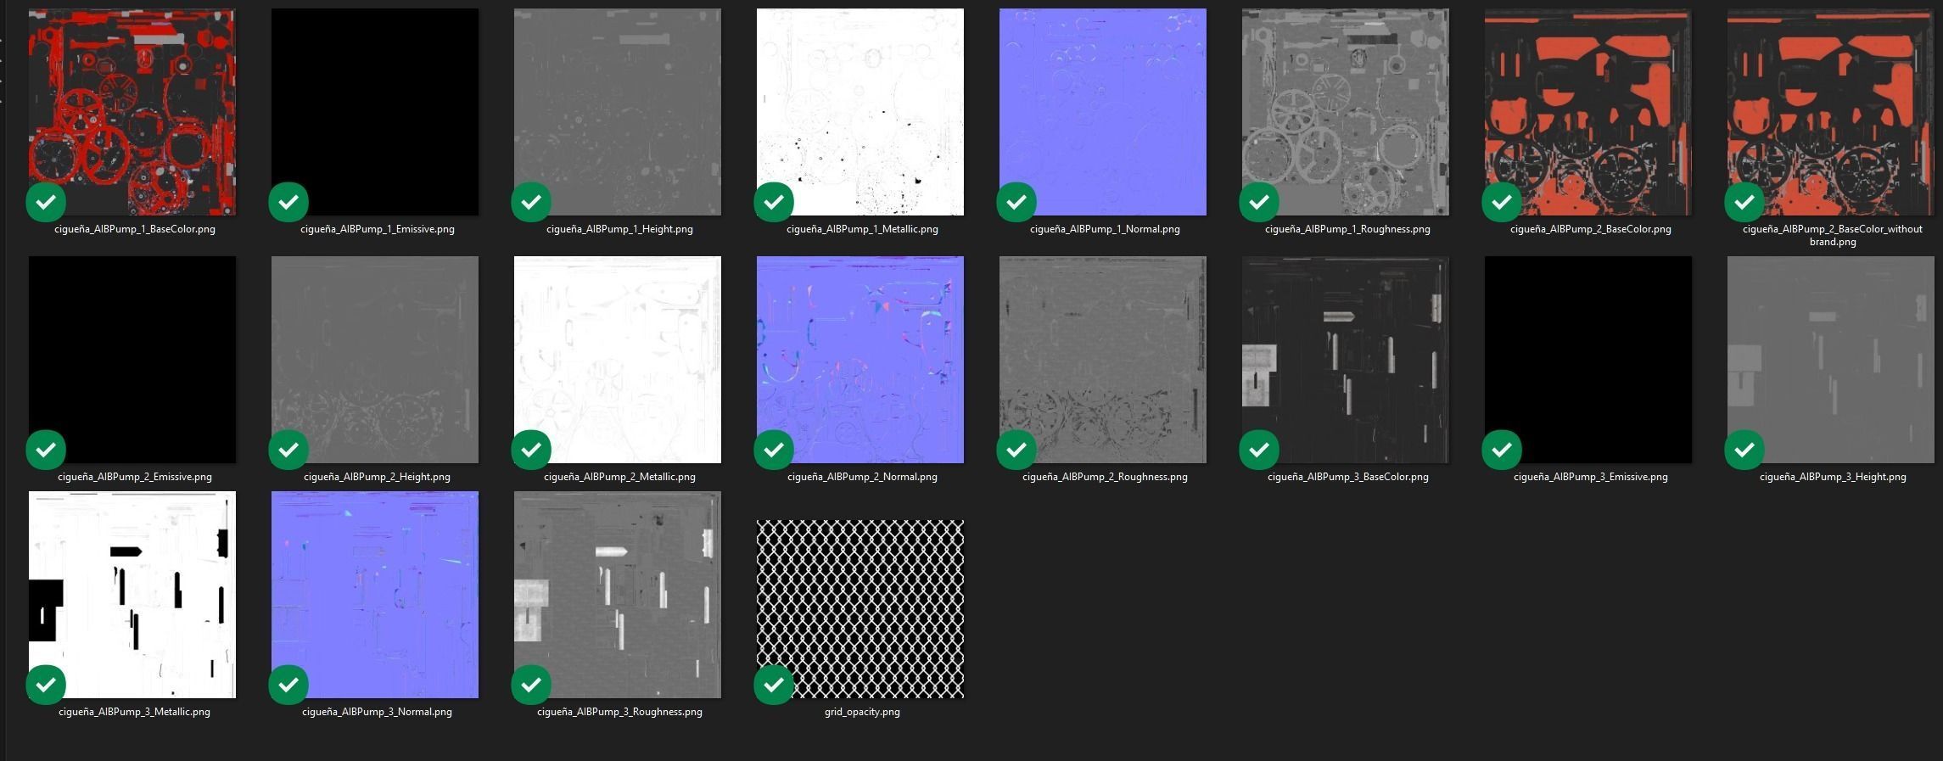Open the cigueña_AIBPump_3_BaseColor.png thumbnail
1943x761 pixels.
coord(1345,360)
